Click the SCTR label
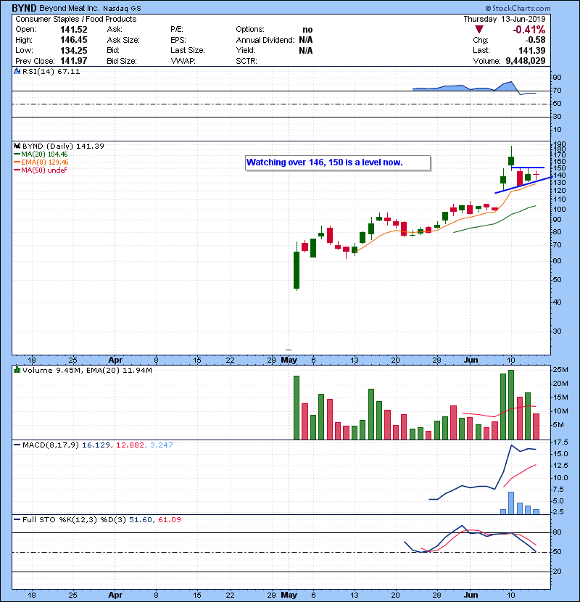 point(246,62)
